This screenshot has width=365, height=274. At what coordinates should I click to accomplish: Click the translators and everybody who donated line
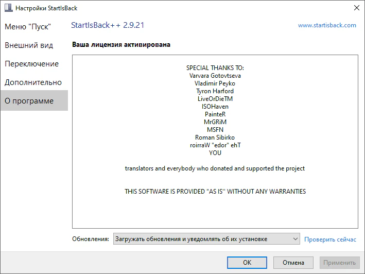[x=215, y=168]
